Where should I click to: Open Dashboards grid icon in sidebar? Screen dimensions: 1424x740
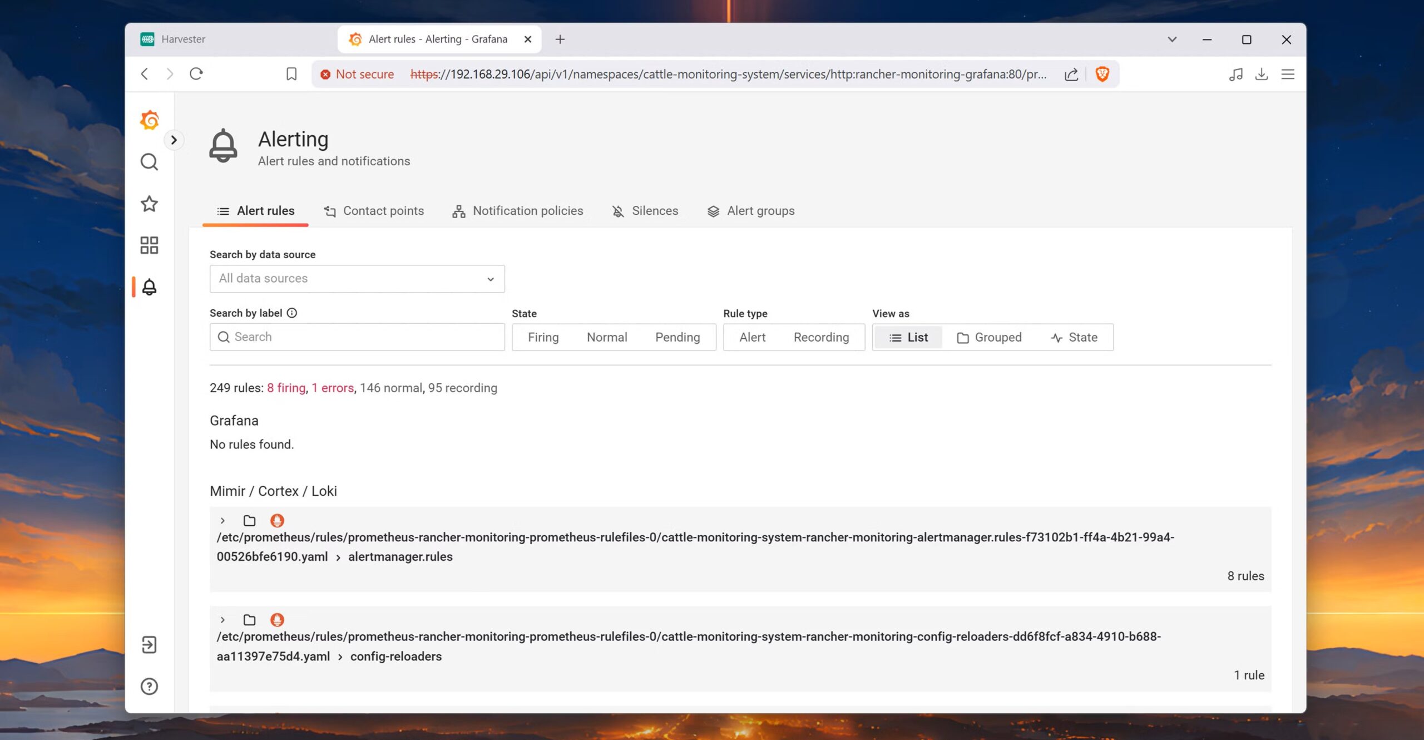149,245
